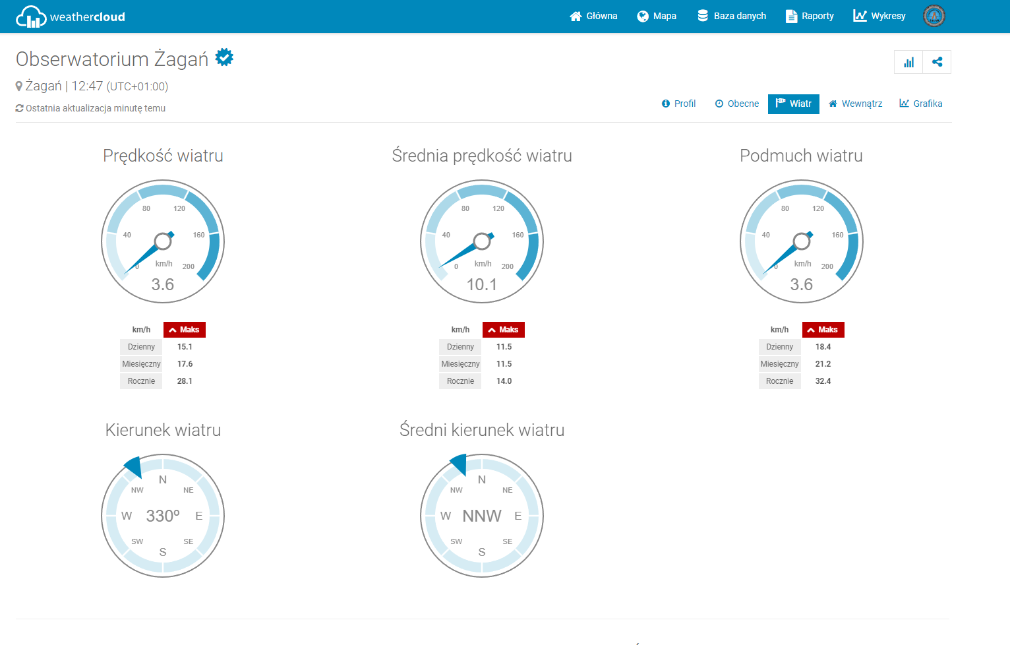Click the location pin icon near Żagań
The height and width of the screenshot is (645, 1010).
coord(19,86)
